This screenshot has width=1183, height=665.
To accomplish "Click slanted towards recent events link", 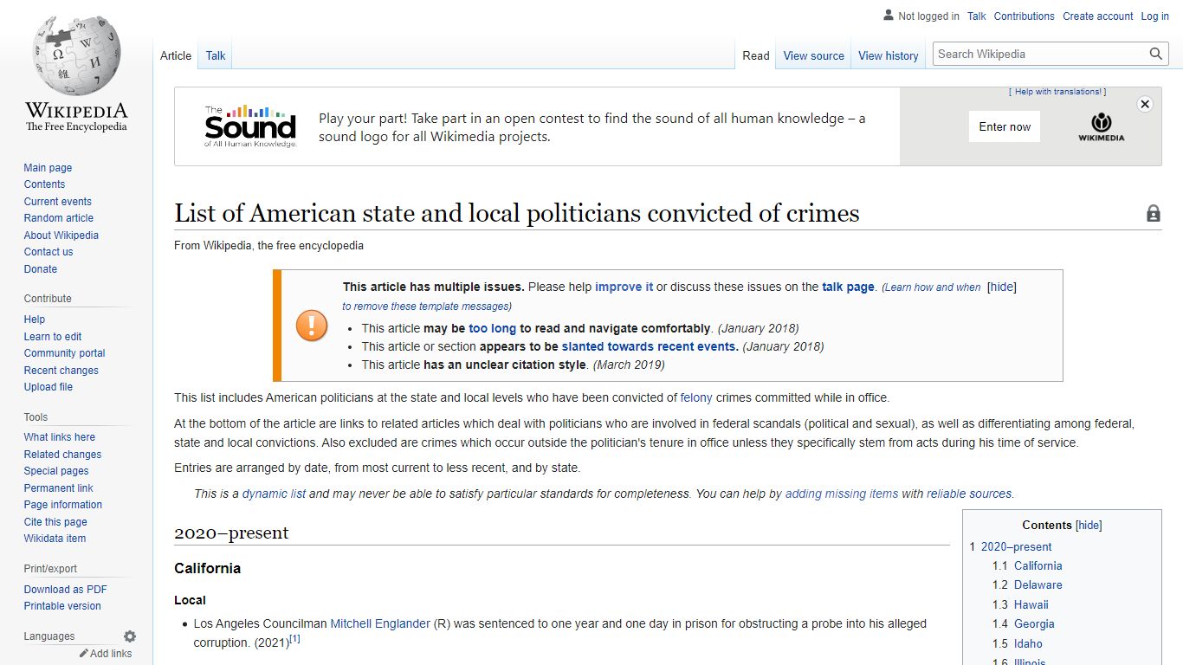I will point(650,346).
